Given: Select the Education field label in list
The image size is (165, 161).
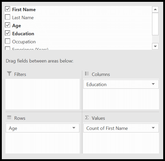Looking at the screenshot, I should click(x=23, y=34).
